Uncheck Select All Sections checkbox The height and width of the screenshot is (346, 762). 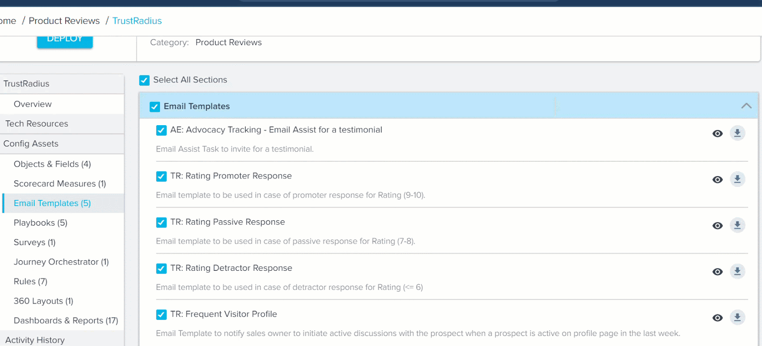(144, 80)
